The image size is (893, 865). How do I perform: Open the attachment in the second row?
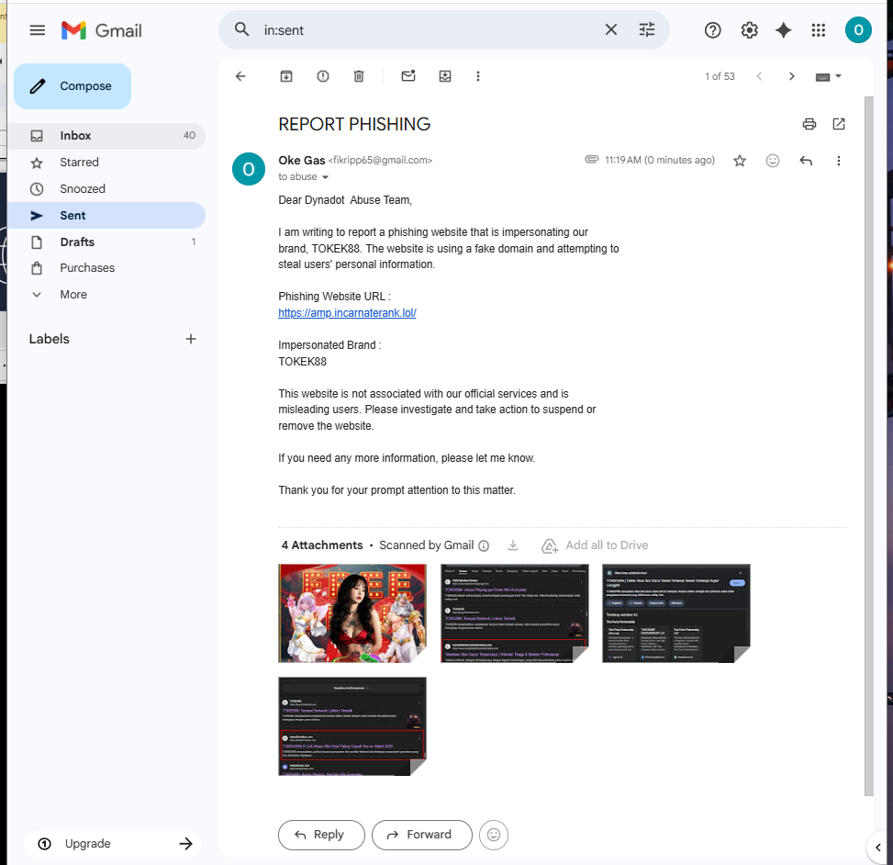pos(352,726)
